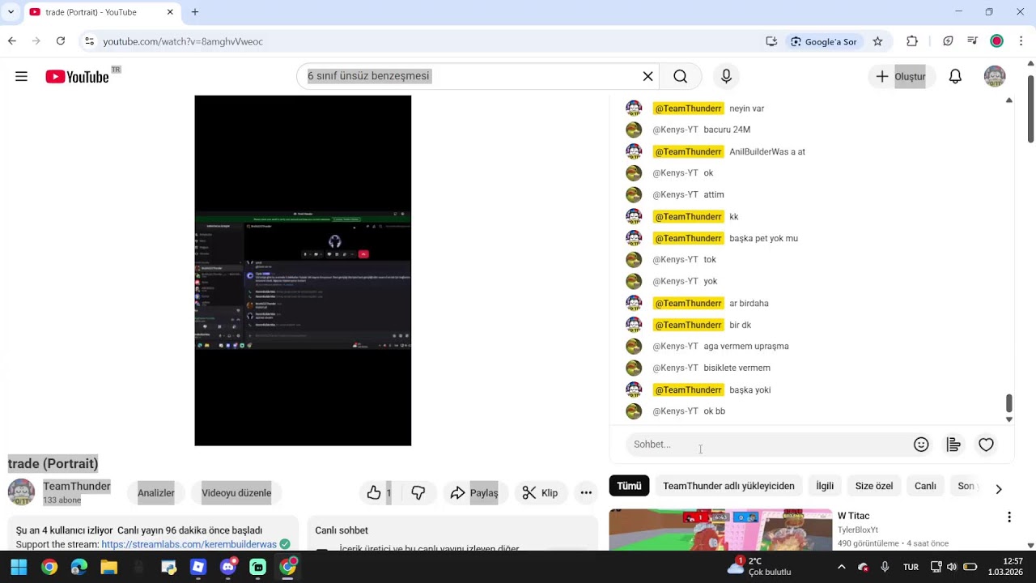Open the YouTube hamburger guide menu

21,76
